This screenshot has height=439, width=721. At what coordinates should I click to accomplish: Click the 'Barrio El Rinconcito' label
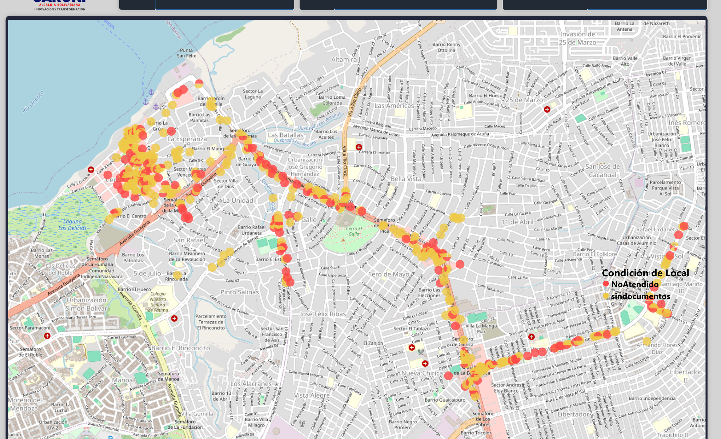pyautogui.click(x=181, y=348)
